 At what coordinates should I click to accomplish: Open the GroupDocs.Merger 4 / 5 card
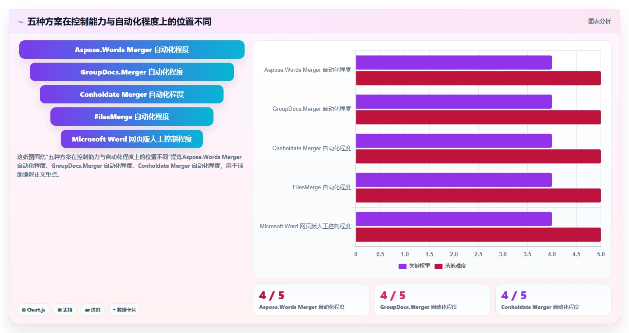pyautogui.click(x=432, y=300)
